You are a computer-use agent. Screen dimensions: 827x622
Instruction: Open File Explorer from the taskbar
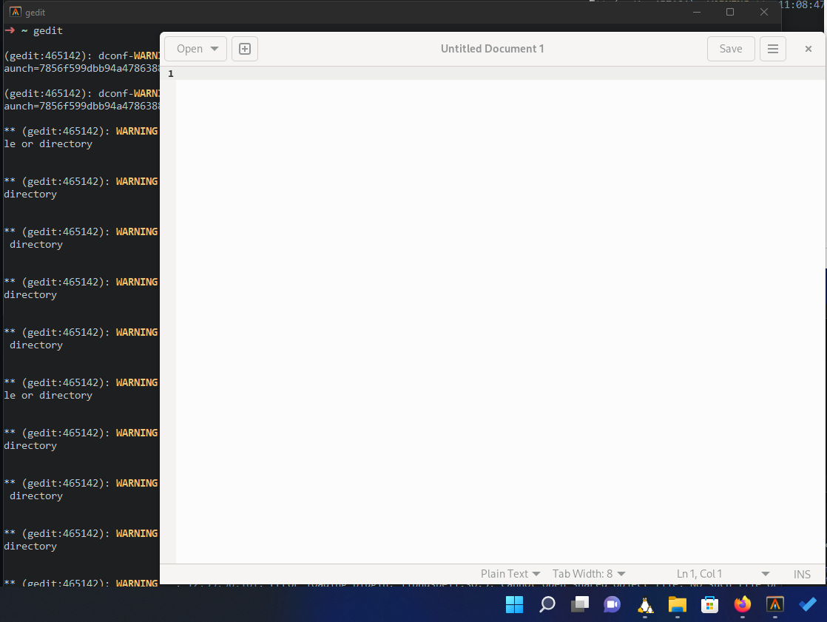(x=678, y=604)
